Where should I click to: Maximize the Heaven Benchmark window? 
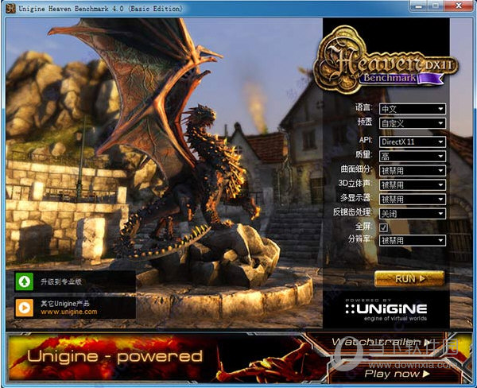point(436,6)
